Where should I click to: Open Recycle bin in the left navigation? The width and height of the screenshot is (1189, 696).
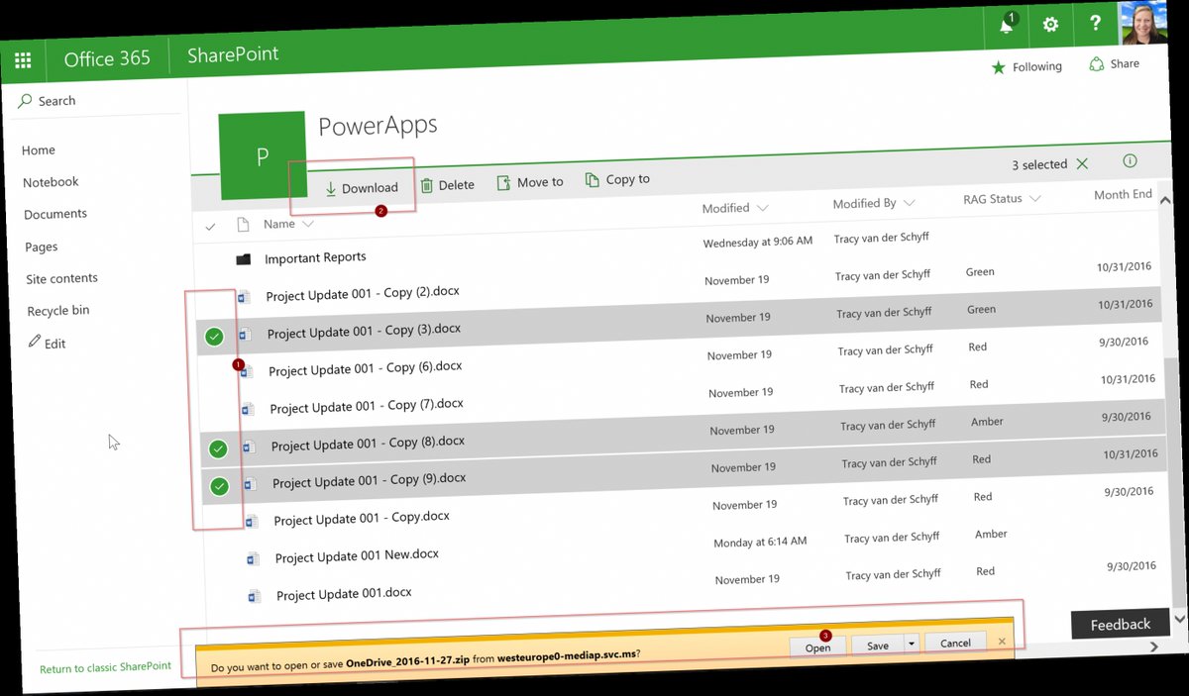58,311
